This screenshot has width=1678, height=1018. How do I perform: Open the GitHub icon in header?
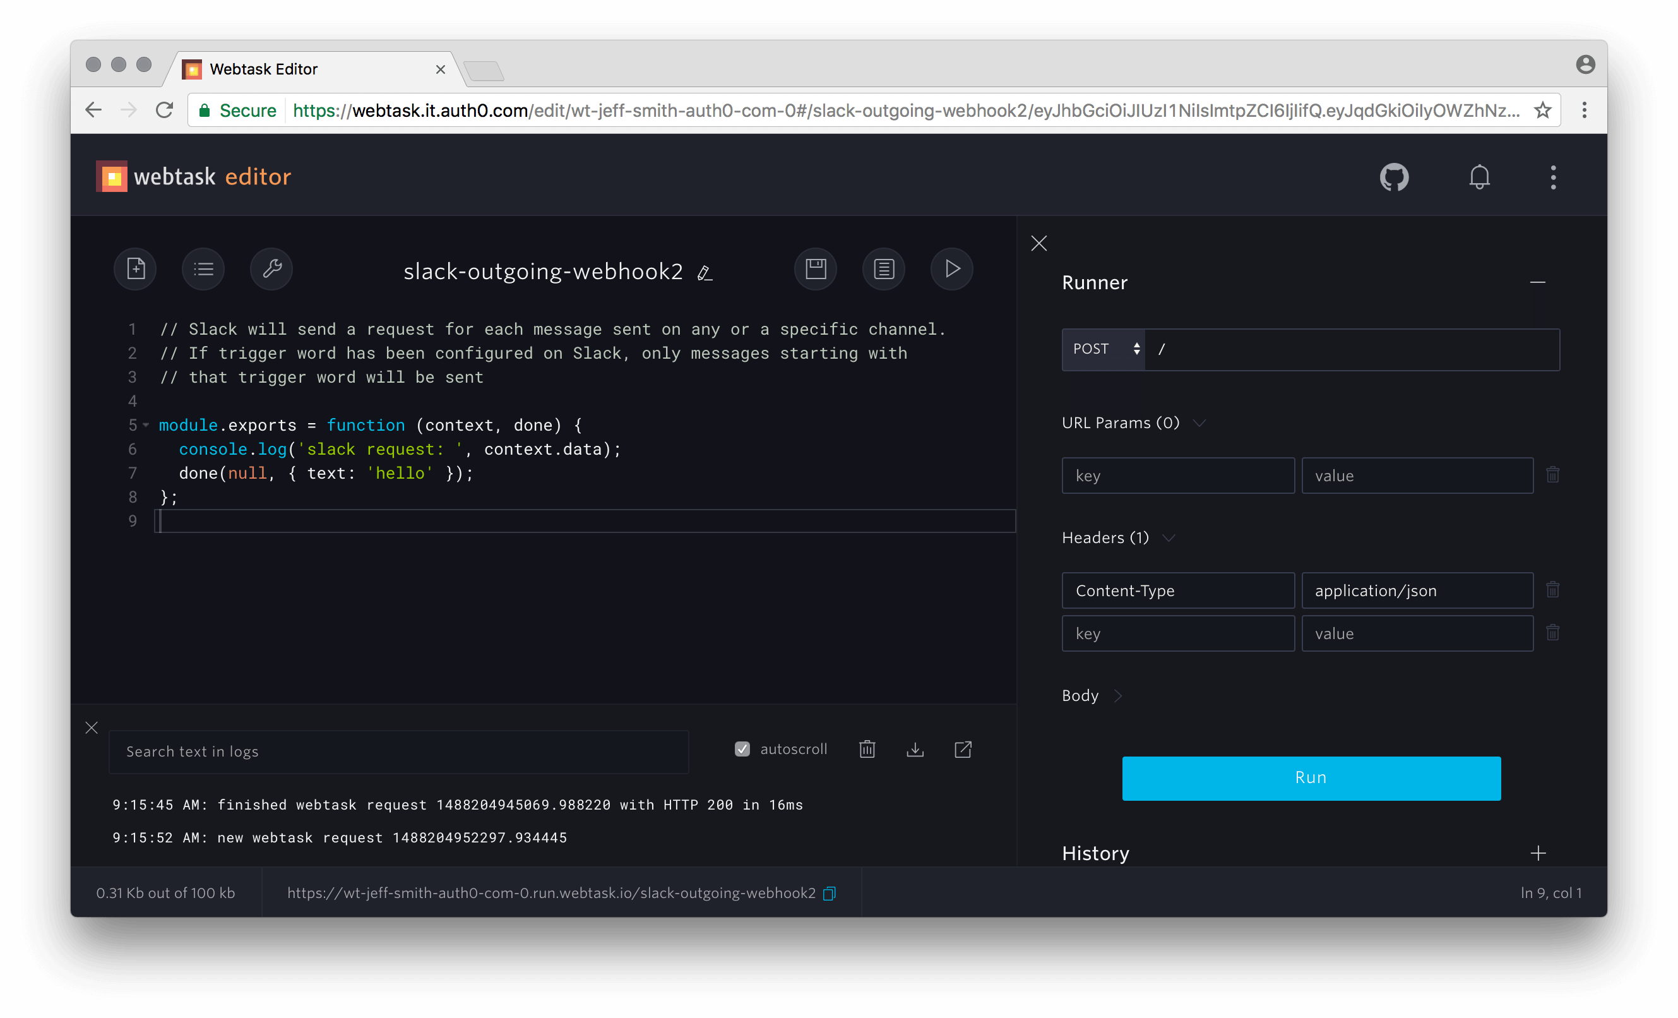1393,177
